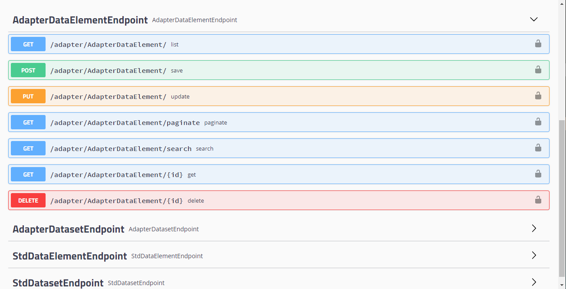Click the lock icon on GET list row
Screen dimensions: 566x289
pos(538,44)
